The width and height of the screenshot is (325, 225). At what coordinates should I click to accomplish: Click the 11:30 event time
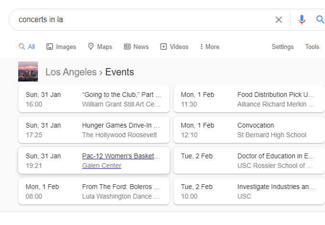(189, 104)
